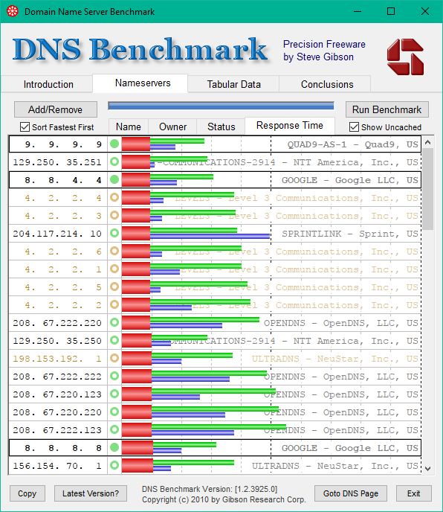Click status circle for 4.2.2.4 row
Viewport: 443px width, 512px height.
pyautogui.click(x=114, y=197)
